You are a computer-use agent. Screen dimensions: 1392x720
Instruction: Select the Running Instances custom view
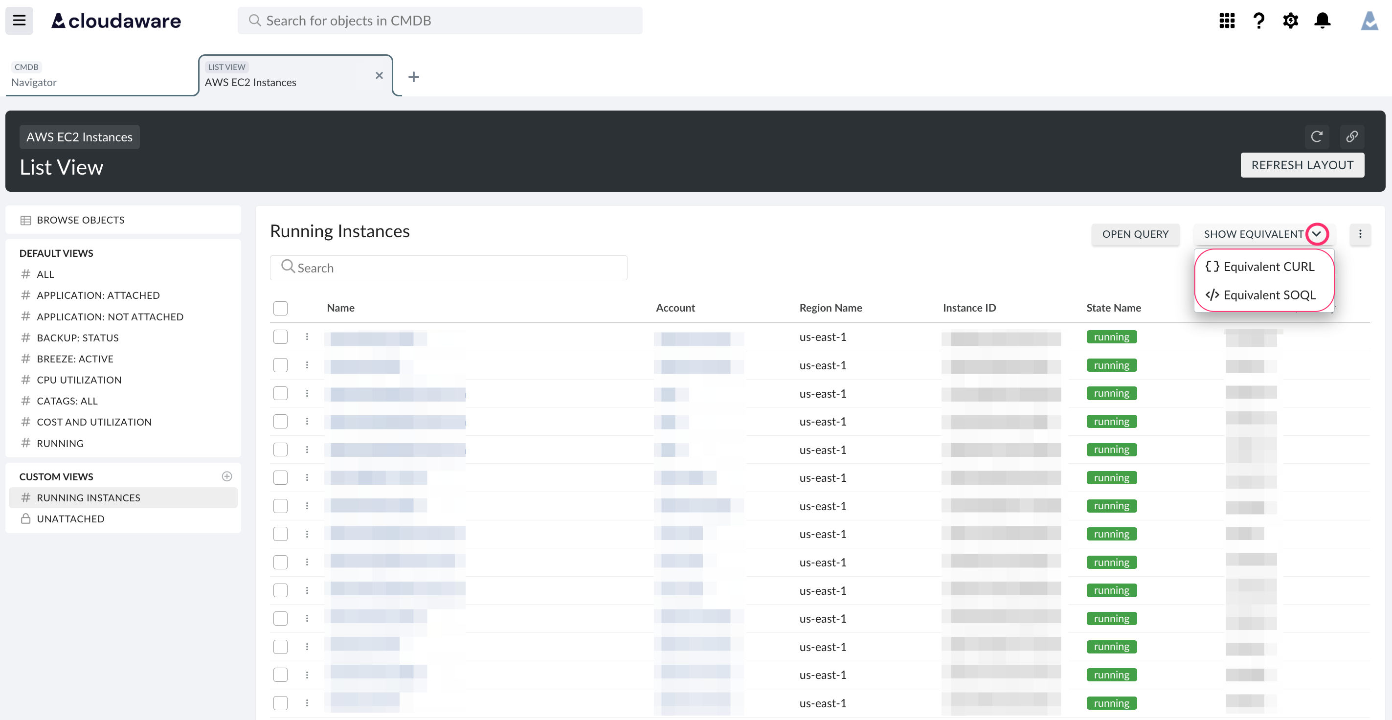pos(123,497)
